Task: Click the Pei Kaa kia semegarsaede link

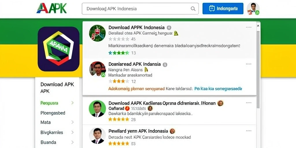Action: click(218, 89)
